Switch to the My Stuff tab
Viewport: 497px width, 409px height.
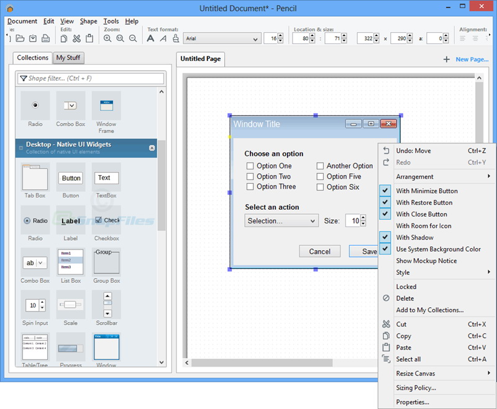tap(68, 58)
